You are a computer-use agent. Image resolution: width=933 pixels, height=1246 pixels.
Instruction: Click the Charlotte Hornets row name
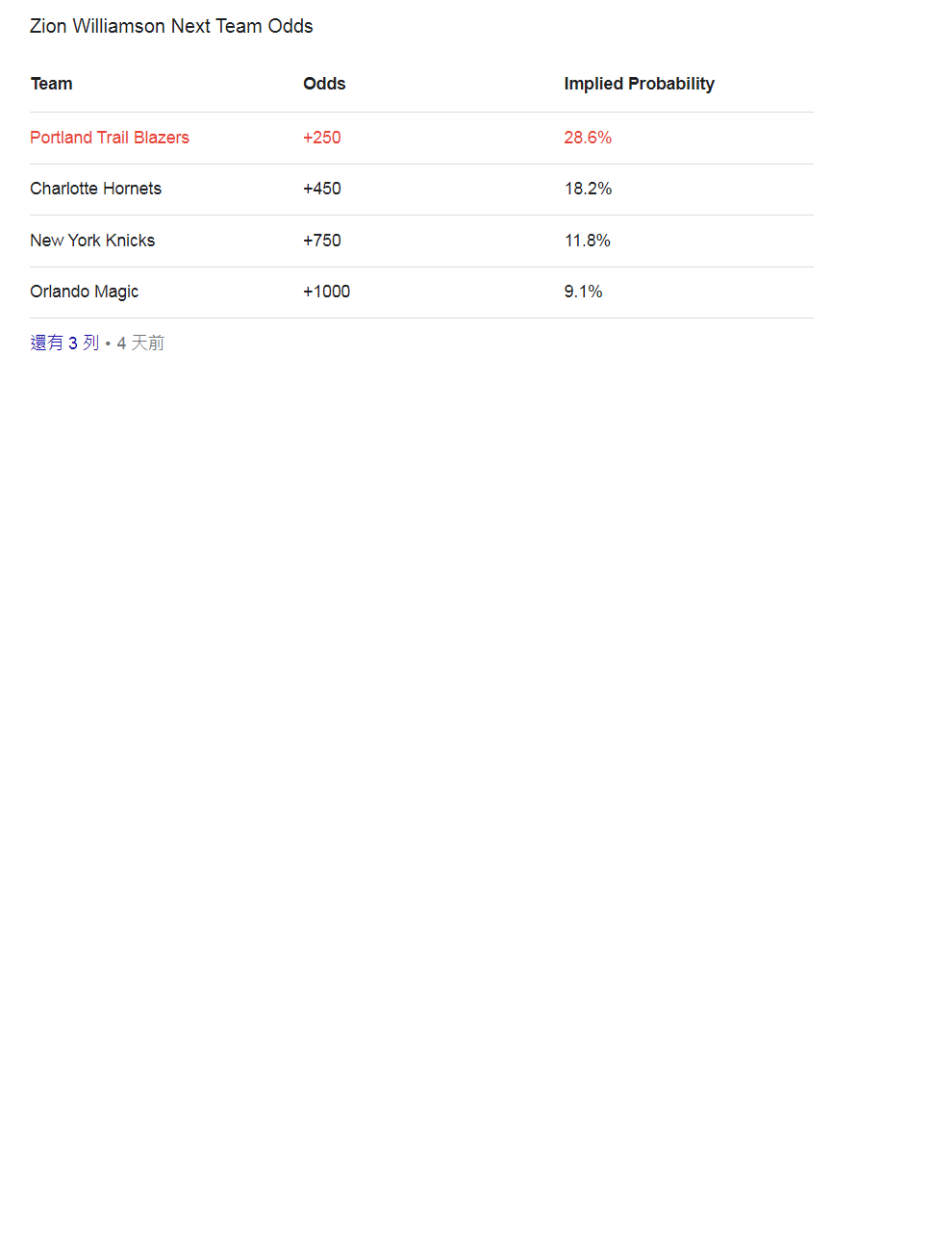95,189
